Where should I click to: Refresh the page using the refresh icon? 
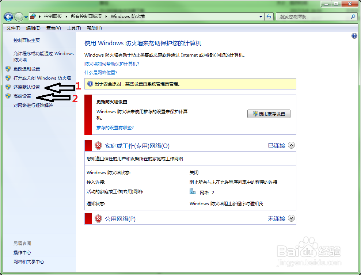tap(269, 16)
